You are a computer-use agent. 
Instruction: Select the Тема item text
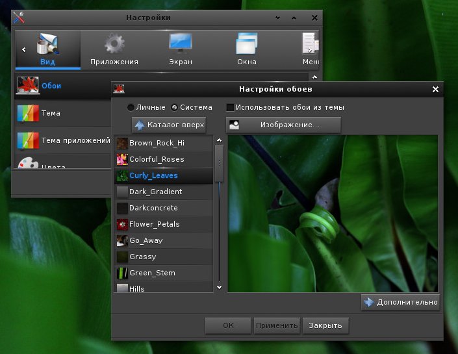[51, 113]
